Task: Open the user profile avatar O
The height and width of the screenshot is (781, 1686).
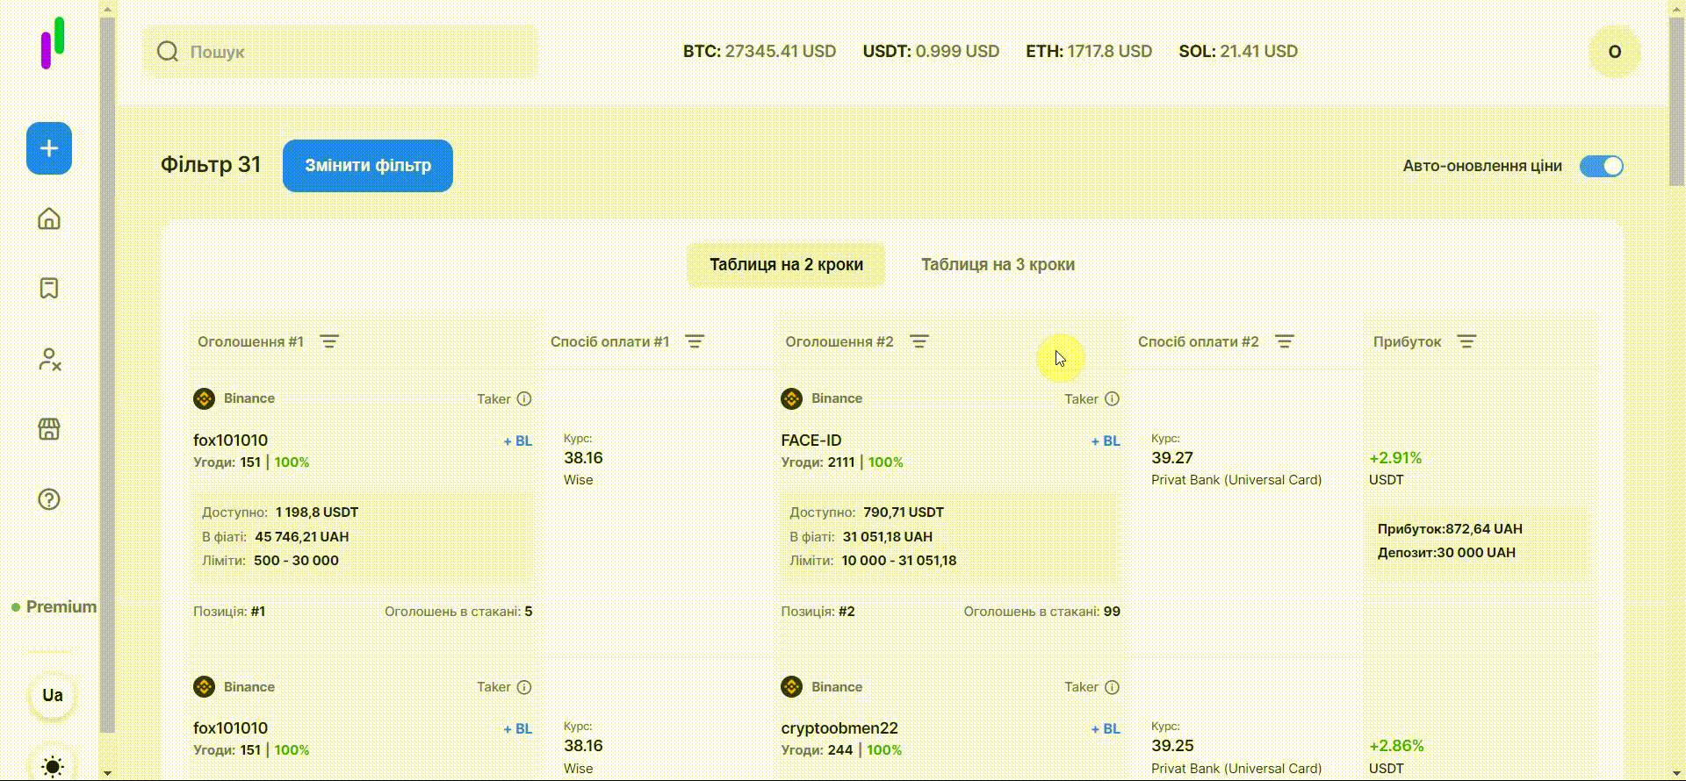Action: (1614, 52)
